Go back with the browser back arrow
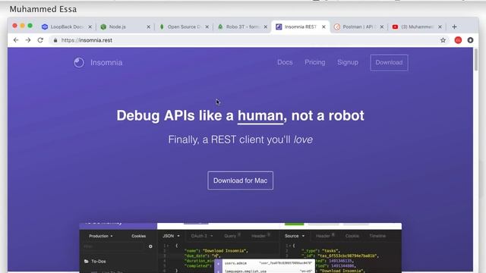486x273 pixels. [16, 40]
